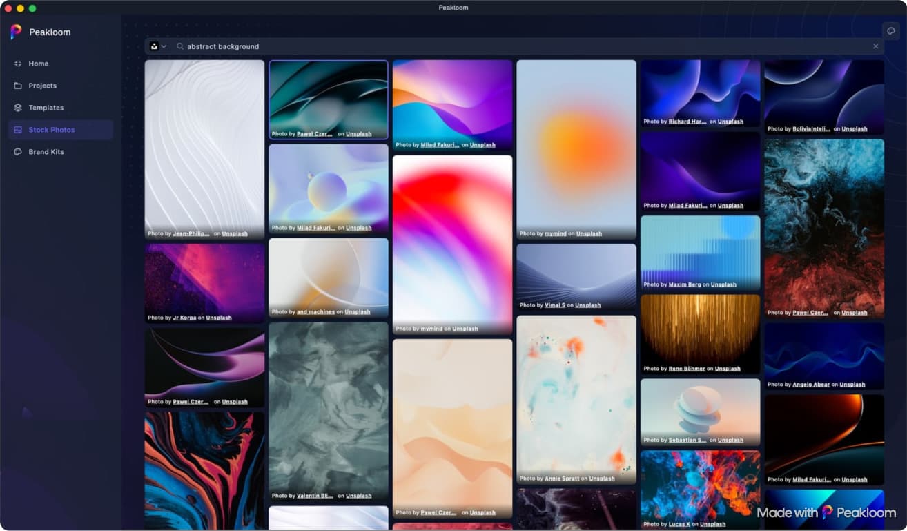Click the Brand Kits palette icon
This screenshot has width=907, height=531.
tap(18, 152)
